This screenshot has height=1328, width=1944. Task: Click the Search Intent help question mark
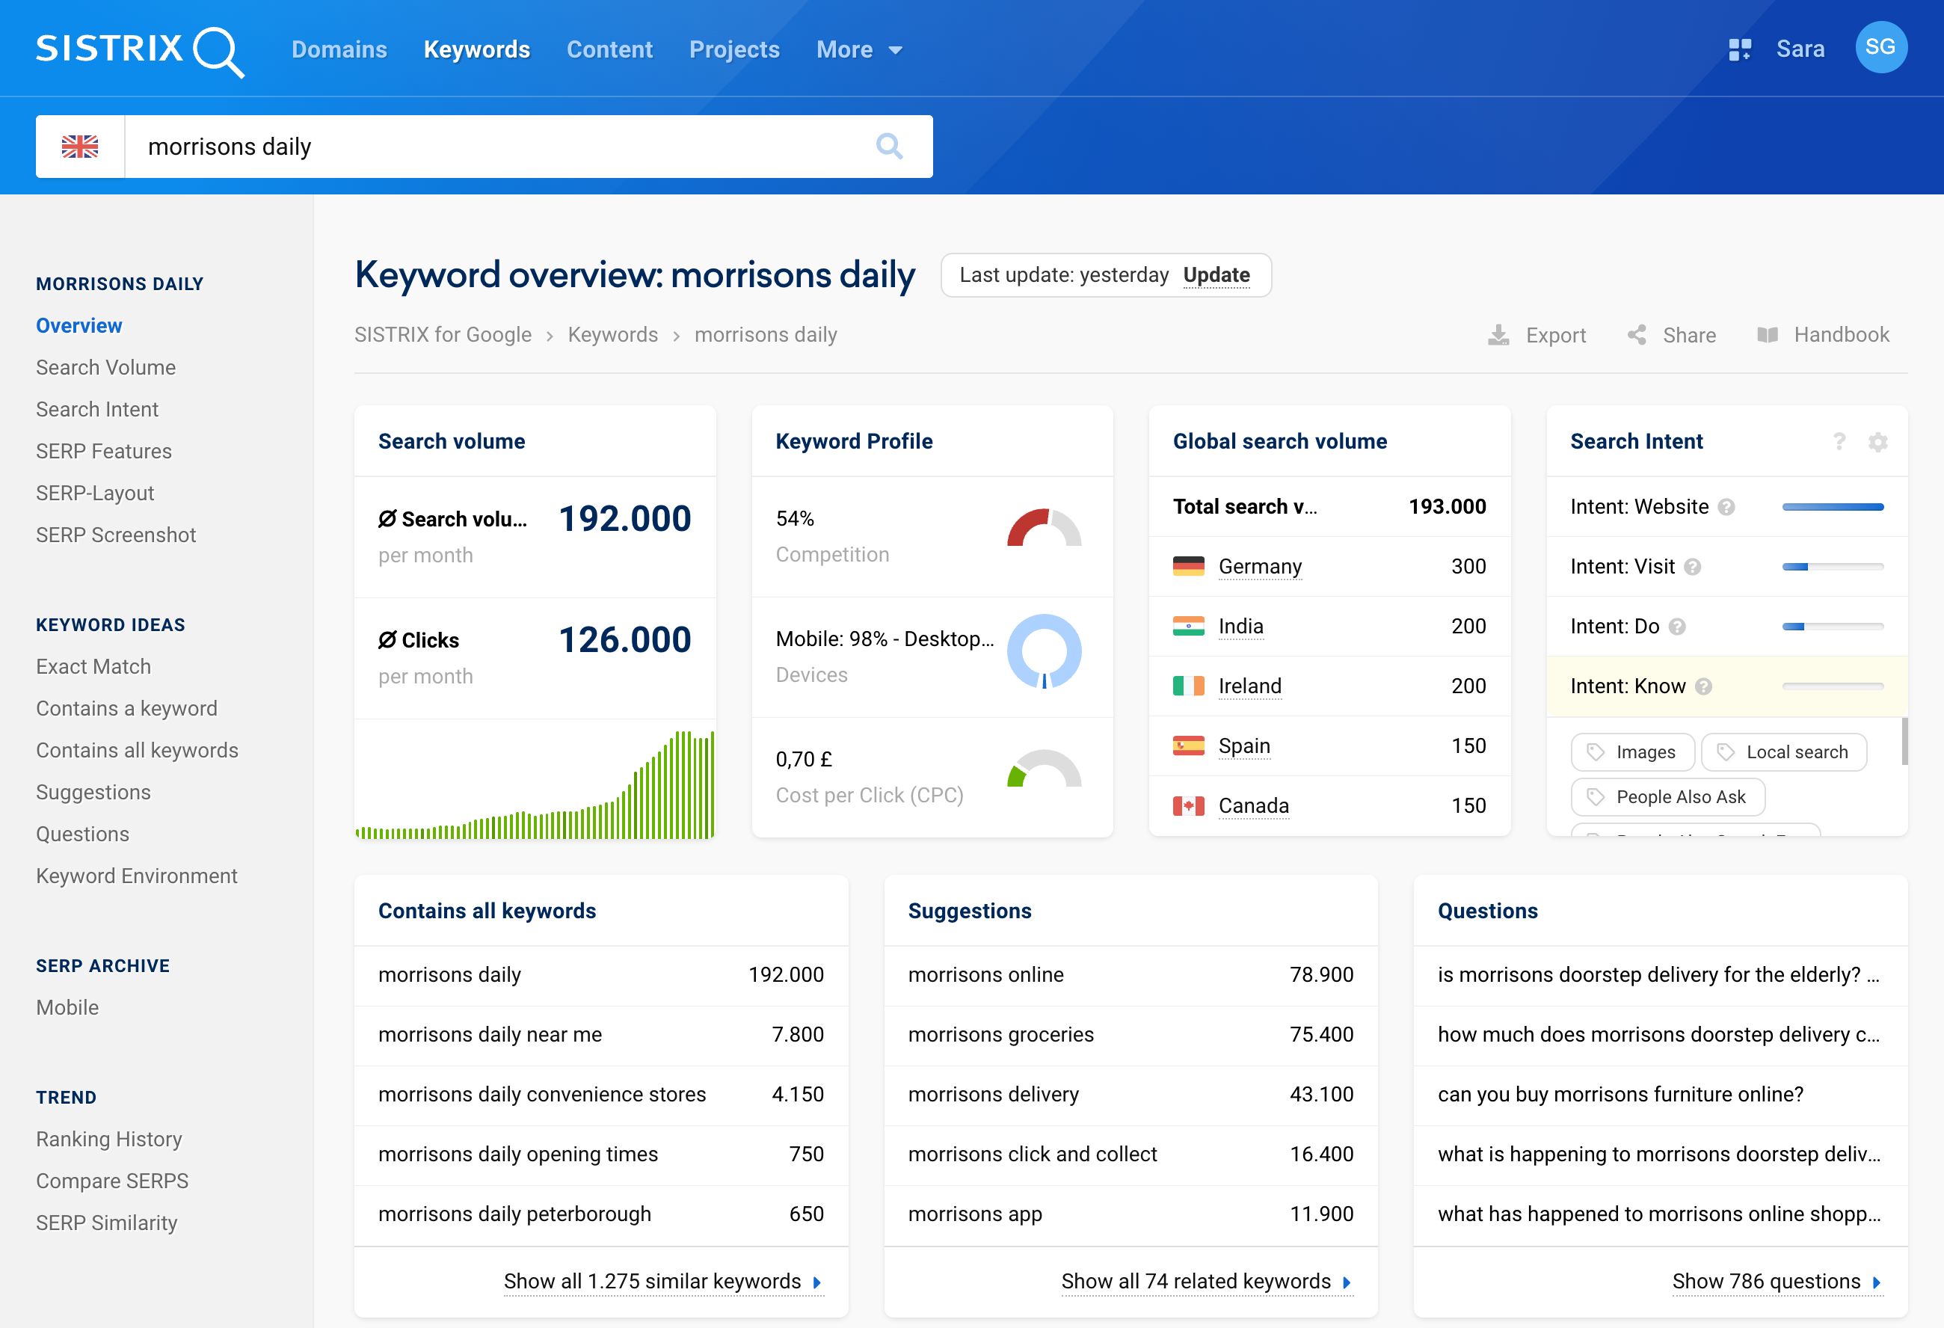(1839, 441)
